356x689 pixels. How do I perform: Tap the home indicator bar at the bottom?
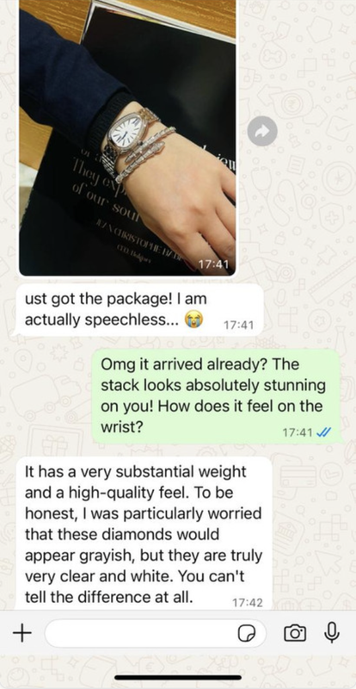178,678
